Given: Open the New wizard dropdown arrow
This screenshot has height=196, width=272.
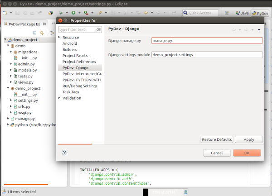Looking at the screenshot, I should pyautogui.click(x=11, y=13).
